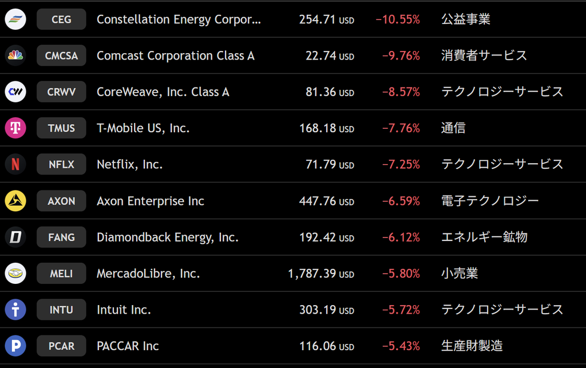Click the blue Intuit logo icon
Screen dimensions: 586x368
(15, 310)
